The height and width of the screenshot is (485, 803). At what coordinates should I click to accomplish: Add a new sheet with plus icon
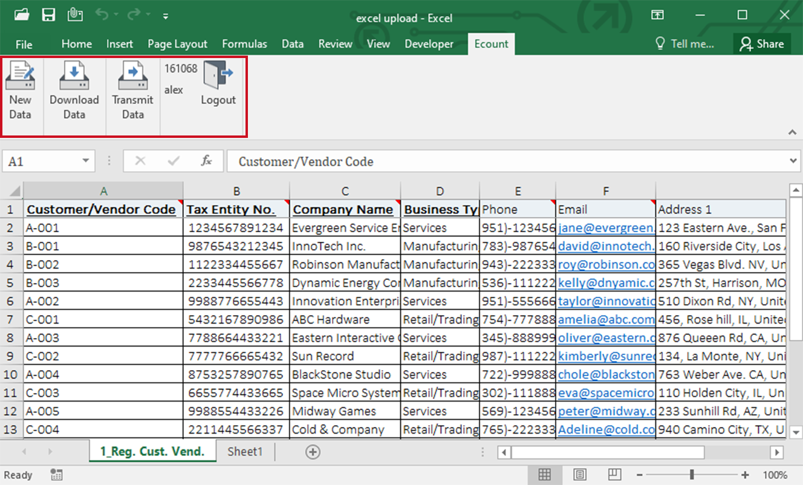point(313,452)
